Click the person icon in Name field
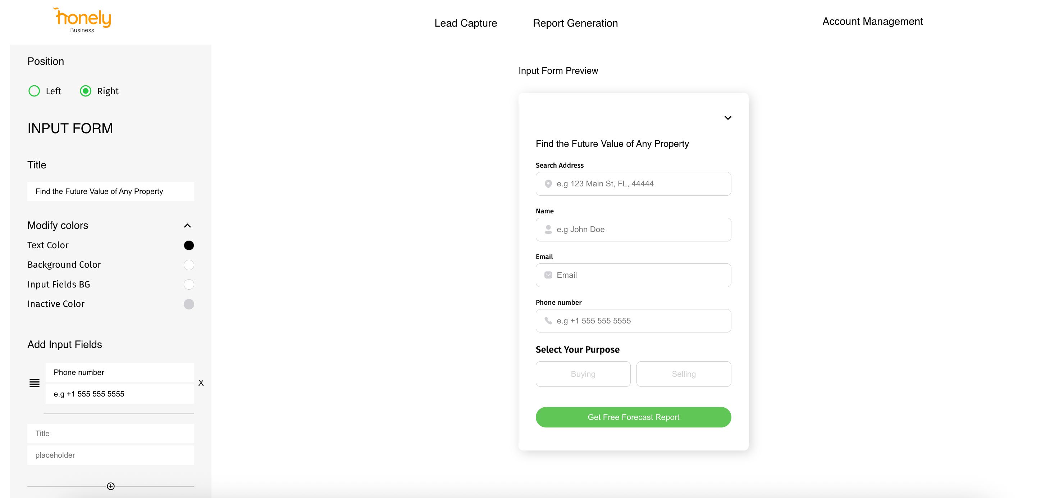 (548, 230)
